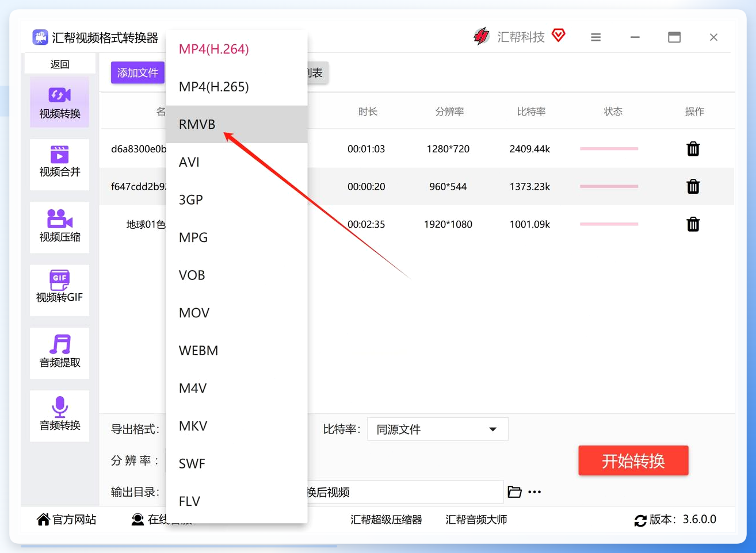The image size is (756, 553).
Task: Pick the M4V format entry
Action: (x=237, y=388)
